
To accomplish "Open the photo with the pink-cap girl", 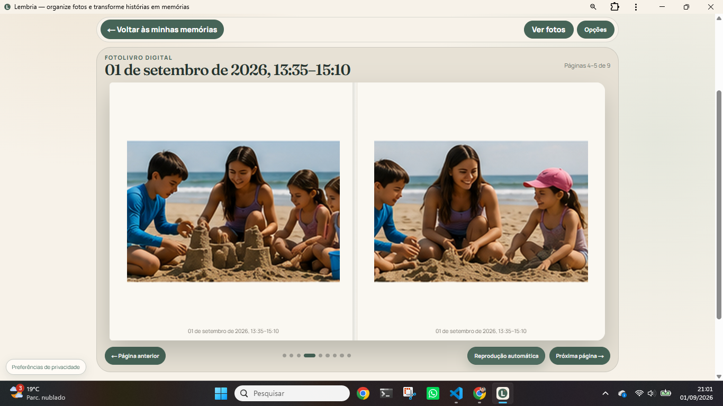I will (x=481, y=211).
